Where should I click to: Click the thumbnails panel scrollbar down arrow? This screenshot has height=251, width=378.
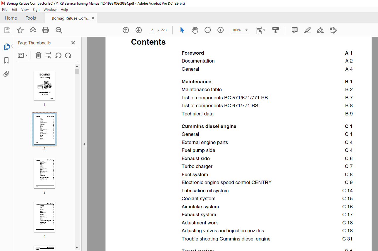click(x=77, y=248)
